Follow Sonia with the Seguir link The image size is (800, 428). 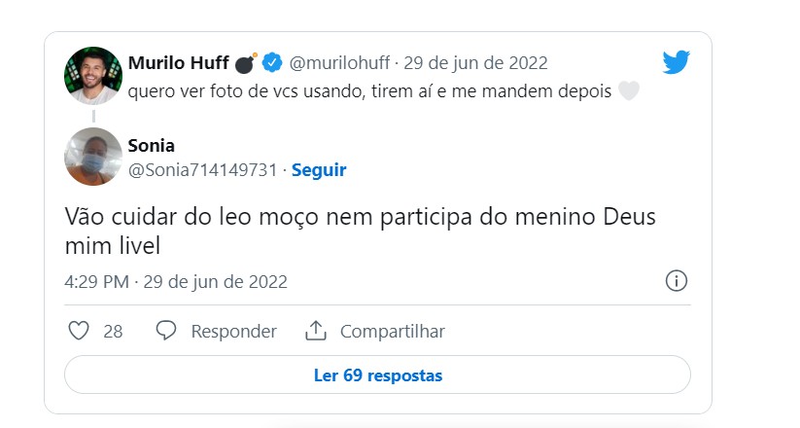coord(319,170)
